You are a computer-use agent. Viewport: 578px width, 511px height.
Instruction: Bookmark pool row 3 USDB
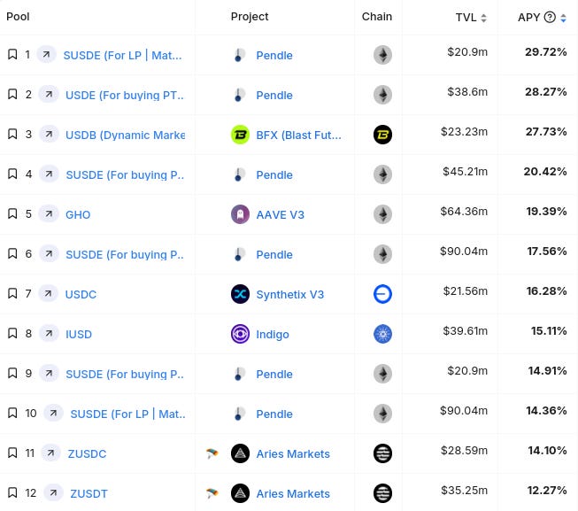pyautogui.click(x=12, y=135)
